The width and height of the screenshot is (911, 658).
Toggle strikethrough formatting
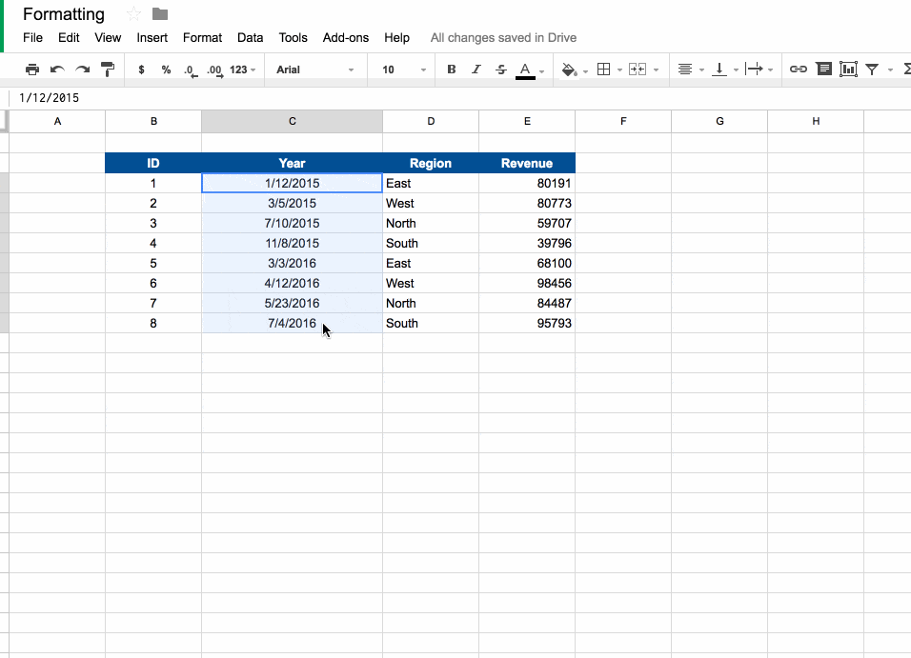pyautogui.click(x=500, y=69)
